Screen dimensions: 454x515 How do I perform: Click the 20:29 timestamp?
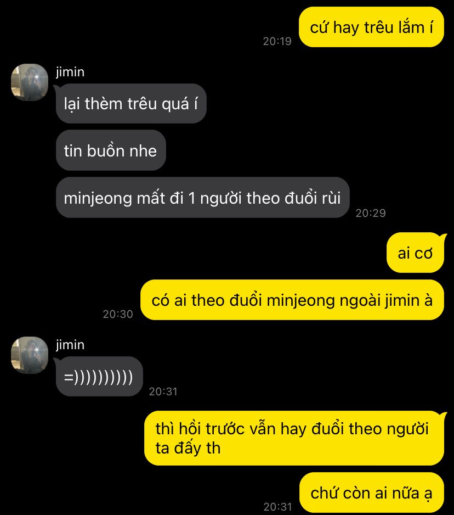[x=371, y=213]
